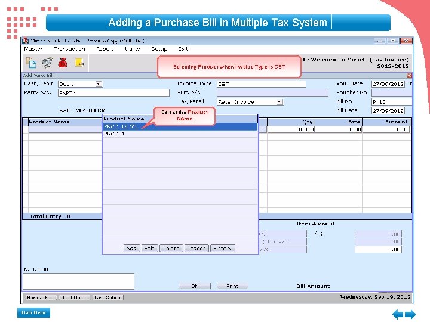Click the OK button
430x322 pixels.
coord(195,286)
